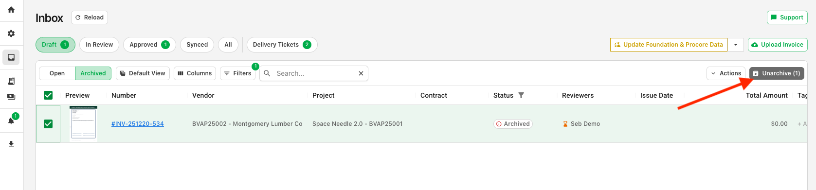Click the download icon in the sidebar

pos(11,144)
